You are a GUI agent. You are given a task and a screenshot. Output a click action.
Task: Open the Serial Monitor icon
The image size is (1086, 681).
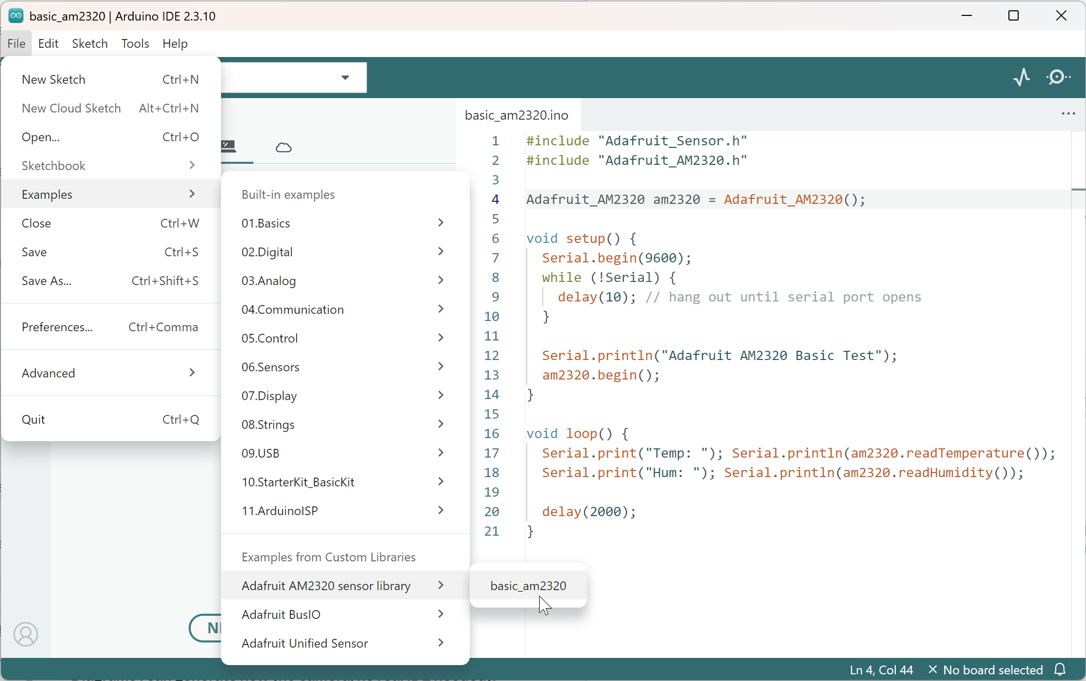(x=1058, y=77)
